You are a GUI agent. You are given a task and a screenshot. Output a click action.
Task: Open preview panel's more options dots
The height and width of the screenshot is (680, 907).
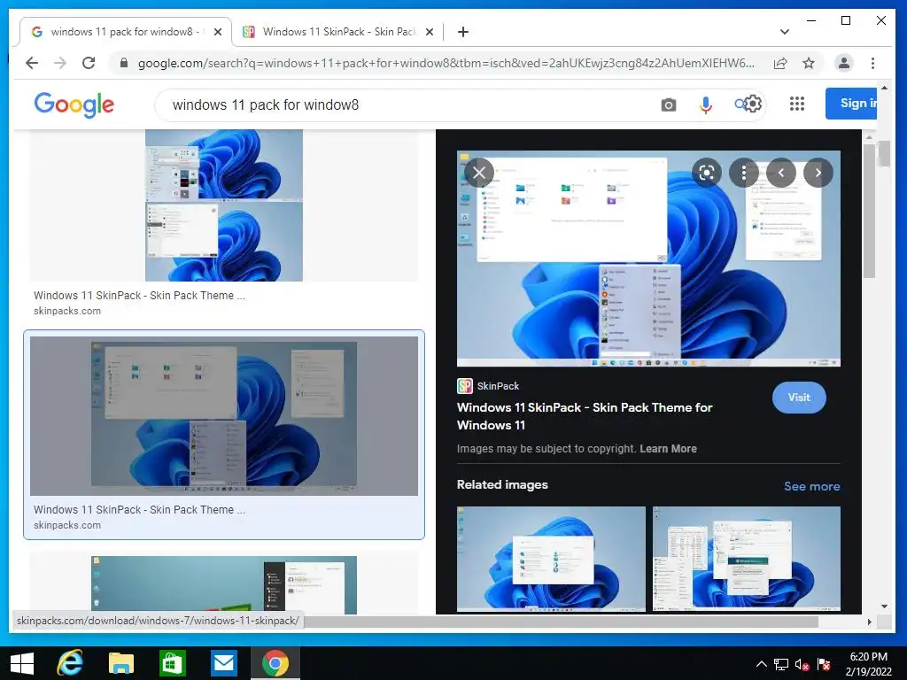click(744, 173)
